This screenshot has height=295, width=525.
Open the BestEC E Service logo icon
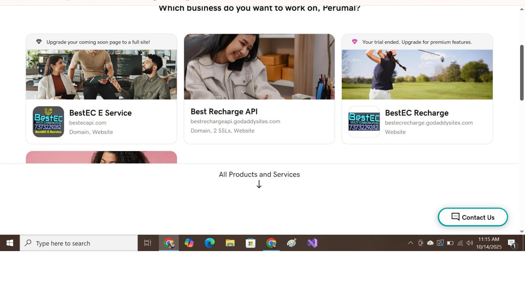tap(48, 122)
